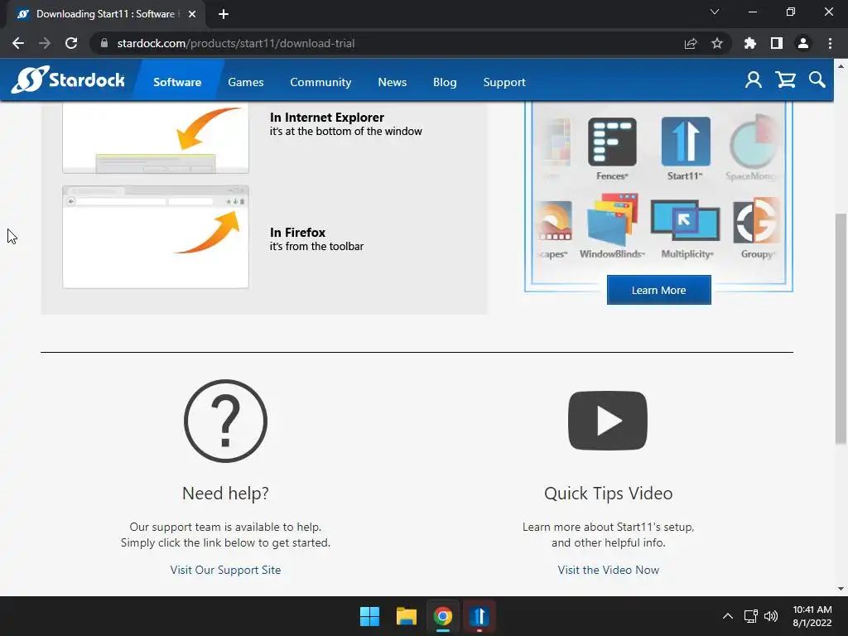
Task: Open the Chrome profile avatar
Action: click(803, 43)
